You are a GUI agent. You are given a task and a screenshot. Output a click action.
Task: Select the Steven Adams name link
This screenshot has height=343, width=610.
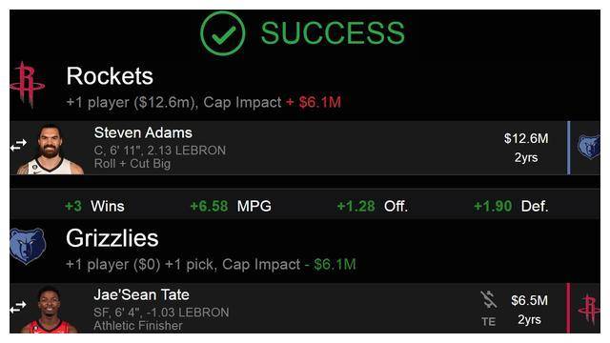tap(143, 133)
